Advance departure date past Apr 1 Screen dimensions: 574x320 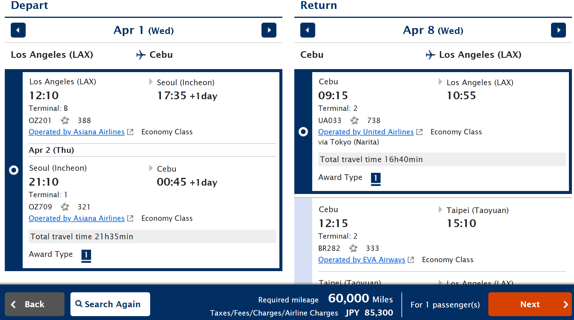coord(269,30)
